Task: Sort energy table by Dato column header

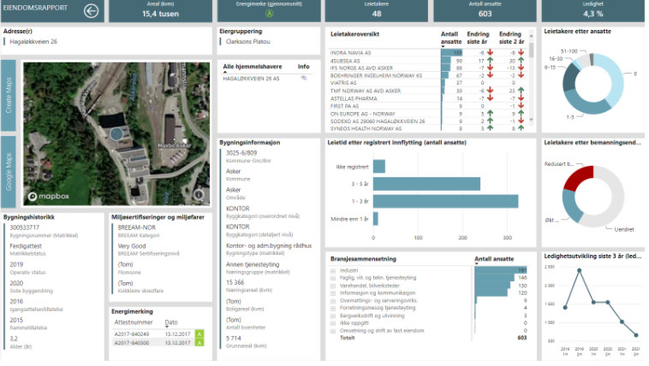Action: [171, 322]
